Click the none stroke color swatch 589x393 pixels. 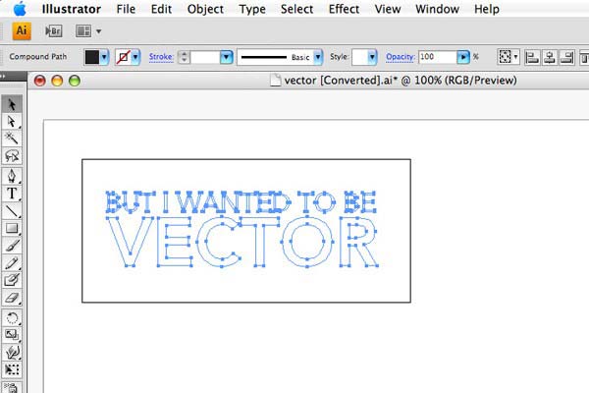(x=124, y=57)
